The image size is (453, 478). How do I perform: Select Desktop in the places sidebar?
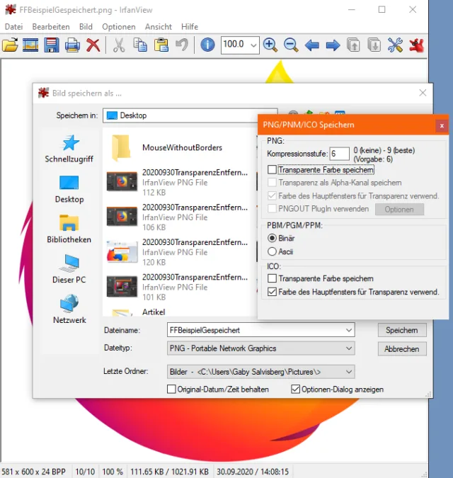pyautogui.click(x=69, y=189)
